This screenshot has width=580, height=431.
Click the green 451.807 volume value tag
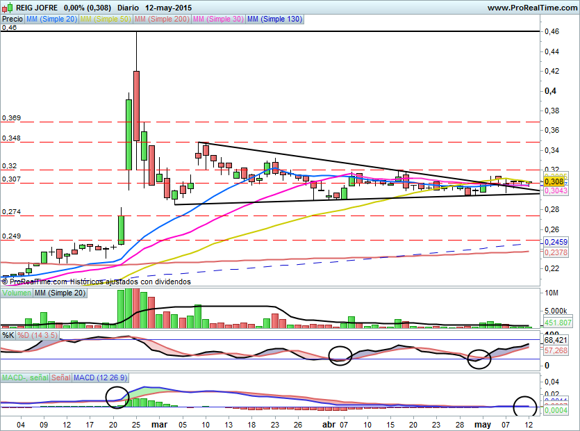557,323
